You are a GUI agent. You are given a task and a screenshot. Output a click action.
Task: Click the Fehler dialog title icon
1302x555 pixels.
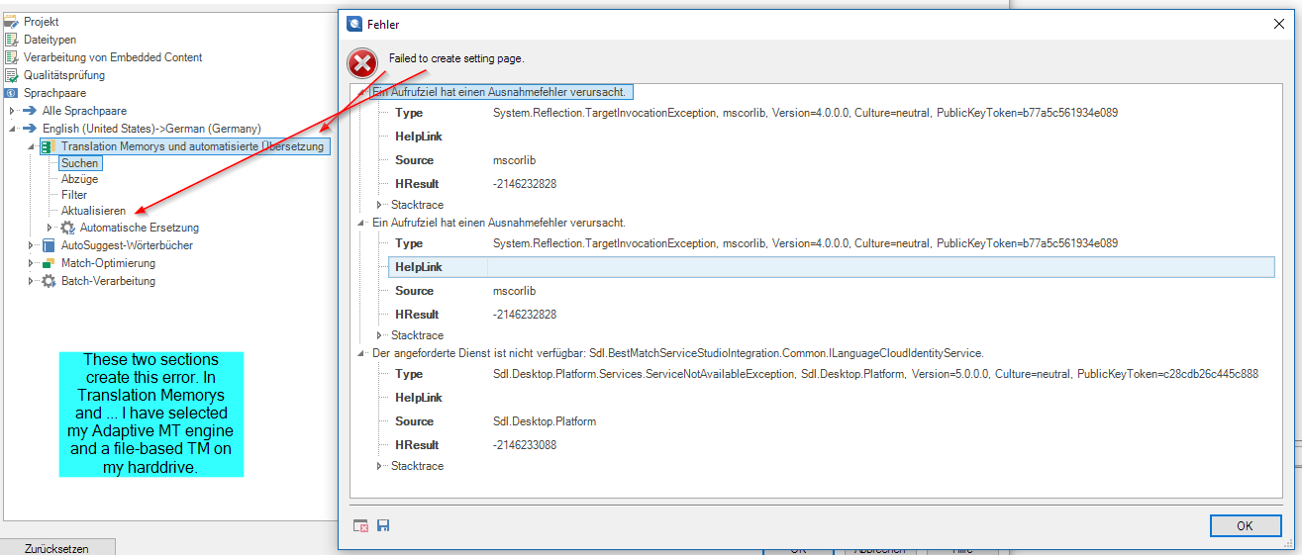[x=354, y=24]
